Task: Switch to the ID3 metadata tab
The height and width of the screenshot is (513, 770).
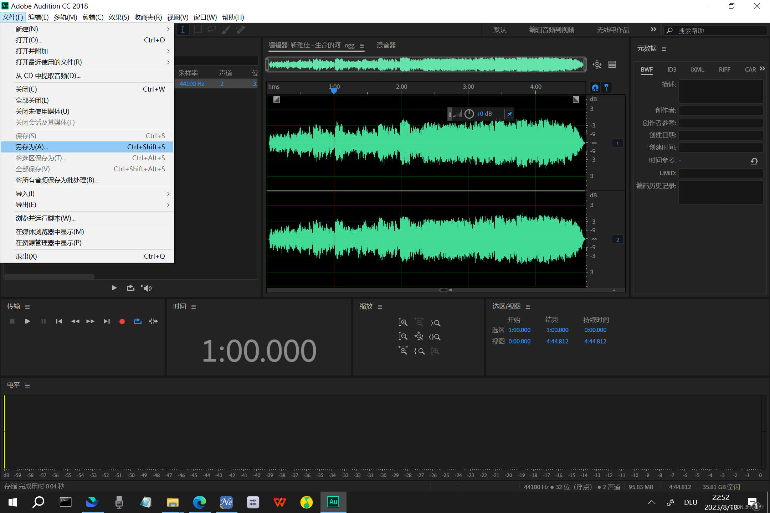Action: (672, 69)
